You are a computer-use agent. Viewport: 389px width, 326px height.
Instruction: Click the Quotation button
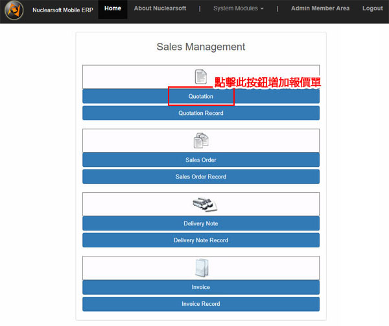tap(201, 96)
